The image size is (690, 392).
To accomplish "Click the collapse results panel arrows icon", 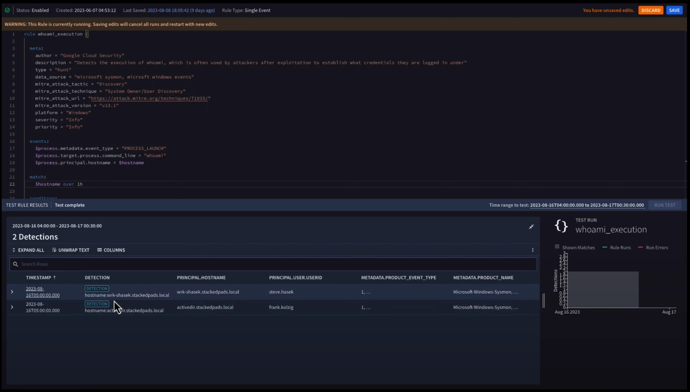I will click(x=531, y=227).
